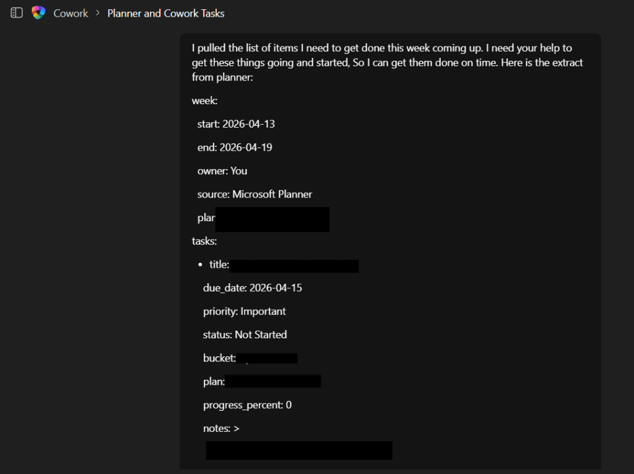Click the "source: Microsoft Planner" line
634x474 pixels.
(x=254, y=195)
